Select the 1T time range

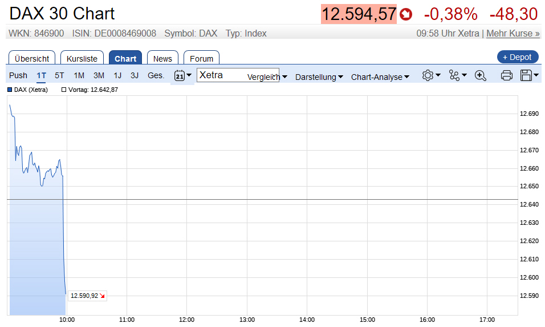pos(42,75)
